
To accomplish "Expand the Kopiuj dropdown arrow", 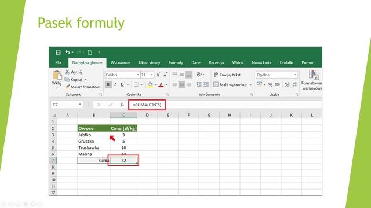I will point(86,80).
